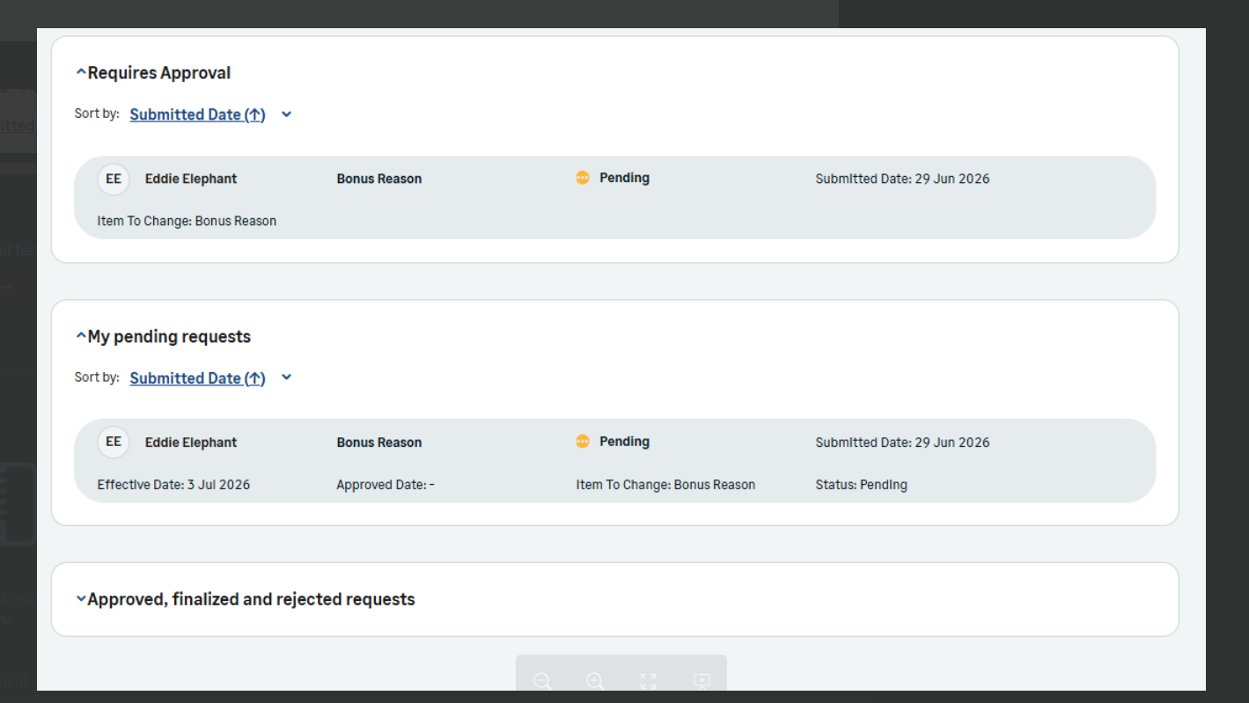Click Effective Date: 3 Jul 2026
The image size is (1249, 703).
(x=173, y=485)
